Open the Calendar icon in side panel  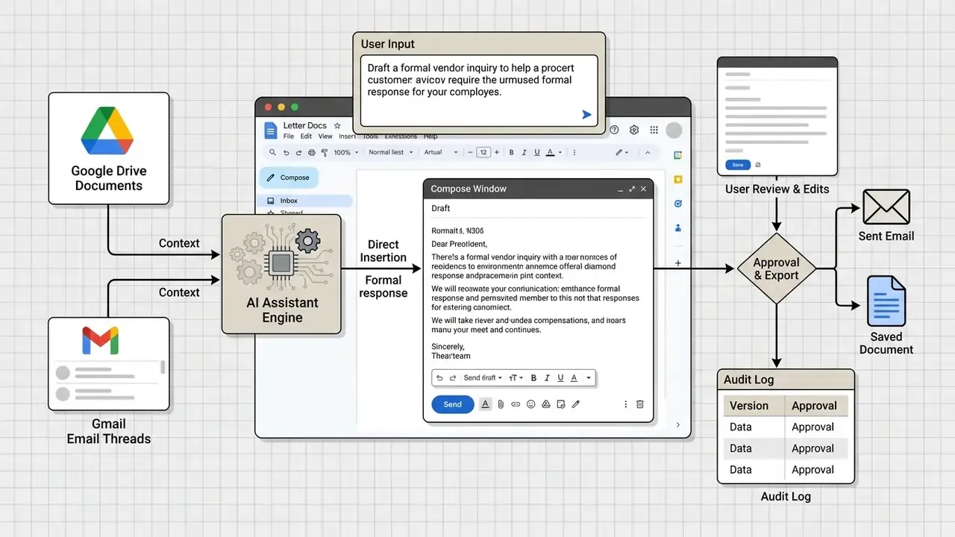click(x=677, y=155)
